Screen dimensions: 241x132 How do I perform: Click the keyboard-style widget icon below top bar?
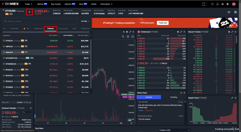coord(229,12)
